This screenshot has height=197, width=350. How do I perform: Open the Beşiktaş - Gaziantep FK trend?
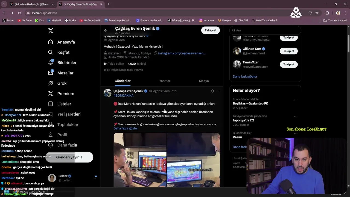pos(250,103)
